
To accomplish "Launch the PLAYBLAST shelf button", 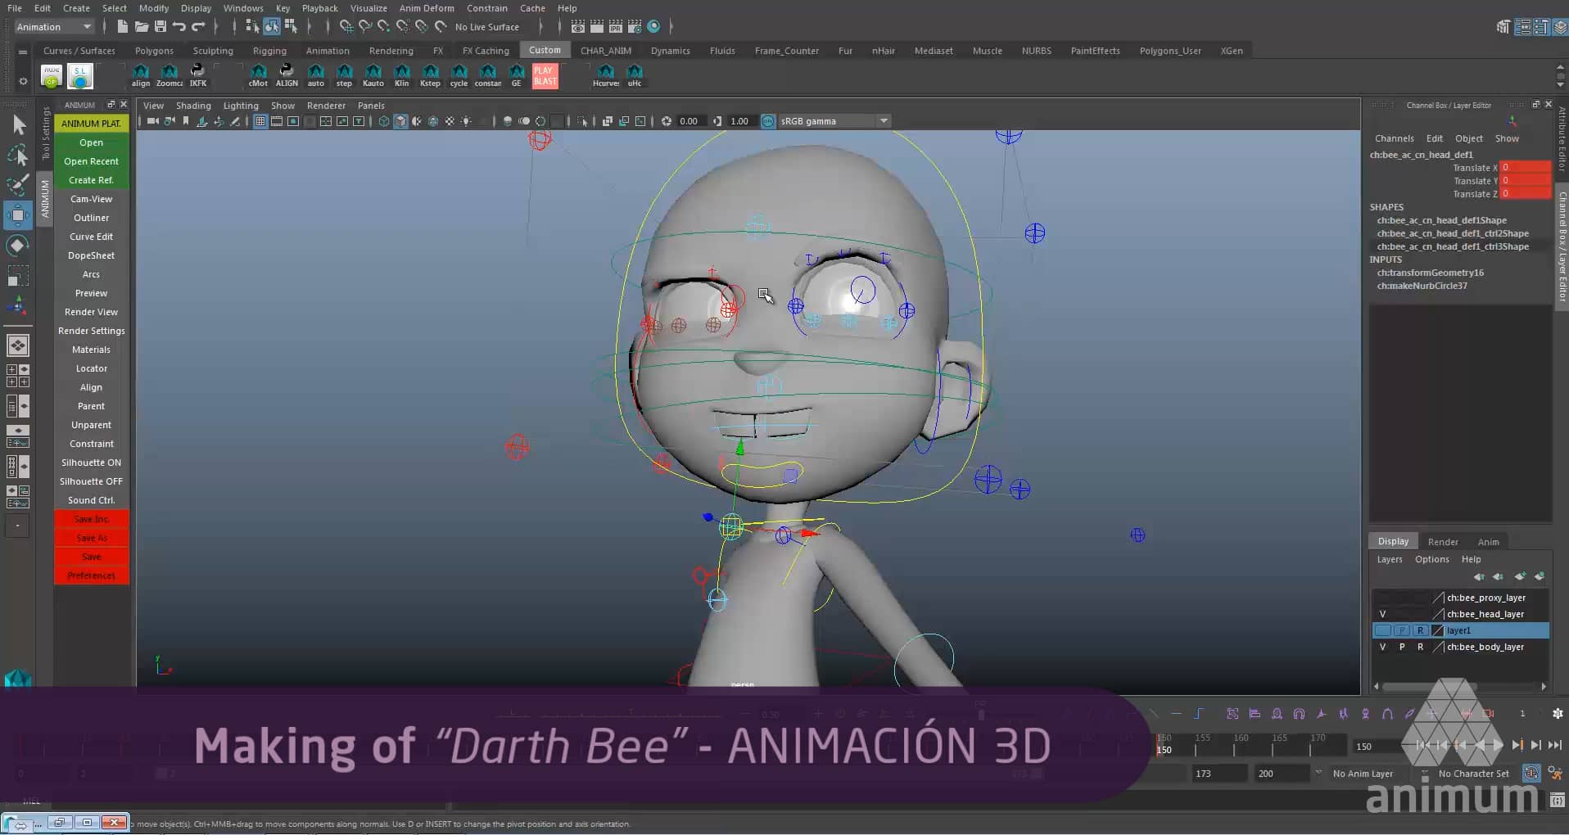I will click(x=544, y=75).
